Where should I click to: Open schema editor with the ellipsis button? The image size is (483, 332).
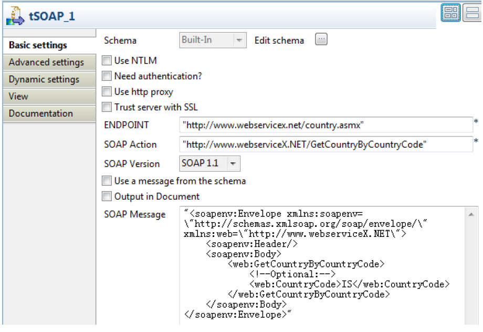[x=321, y=40]
